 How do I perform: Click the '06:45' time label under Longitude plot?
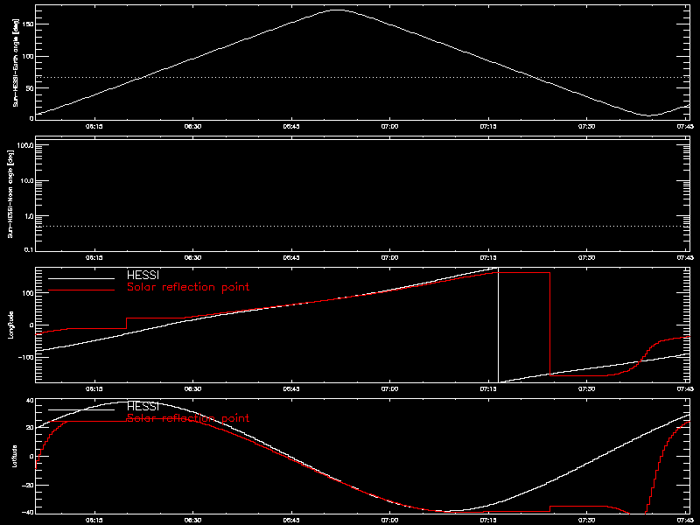pyautogui.click(x=291, y=389)
